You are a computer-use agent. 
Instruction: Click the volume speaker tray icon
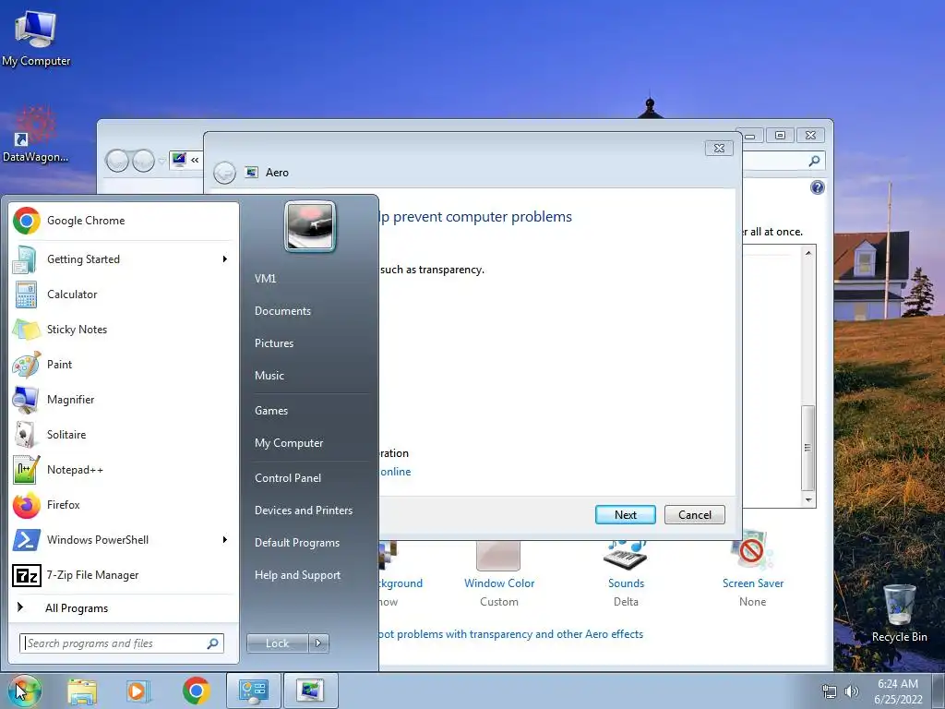pyautogui.click(x=852, y=691)
